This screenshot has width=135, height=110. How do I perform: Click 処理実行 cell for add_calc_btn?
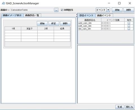pos(113,23)
